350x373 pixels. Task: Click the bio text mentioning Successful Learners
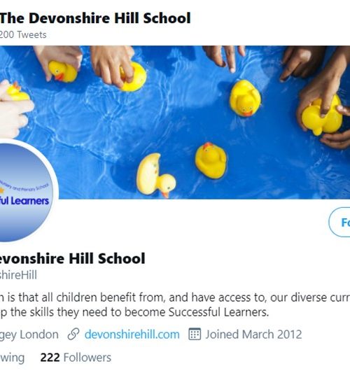134,312
